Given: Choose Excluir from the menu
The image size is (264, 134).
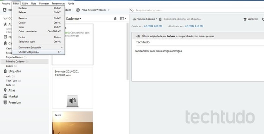Looking at the screenshot, I should pos(39,37).
